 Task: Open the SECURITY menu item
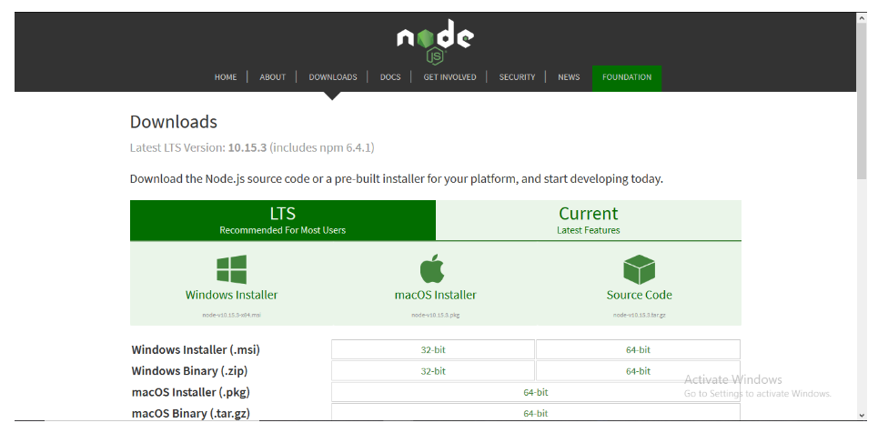point(517,77)
